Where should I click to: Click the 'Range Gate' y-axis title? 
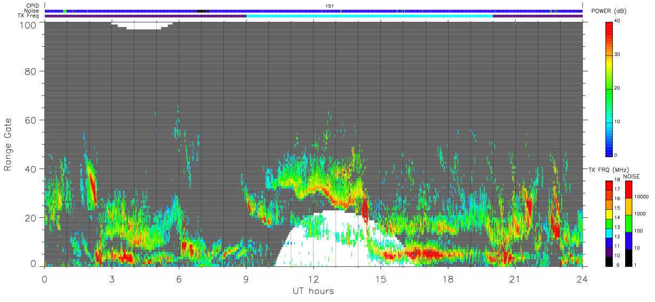(8, 144)
